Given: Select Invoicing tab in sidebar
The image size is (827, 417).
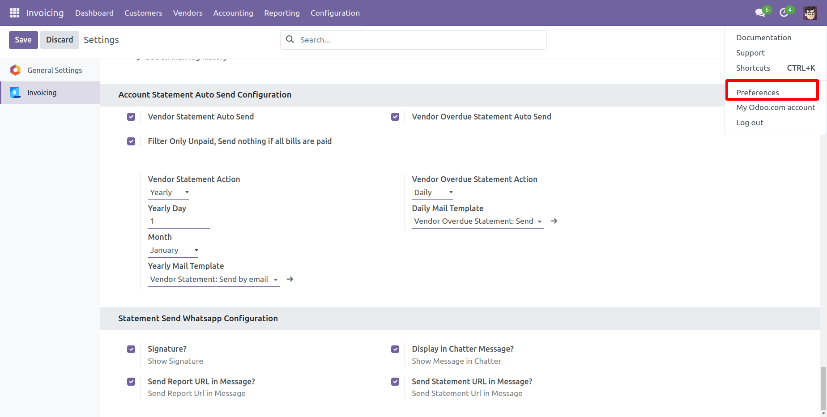Looking at the screenshot, I should pos(50,93).
